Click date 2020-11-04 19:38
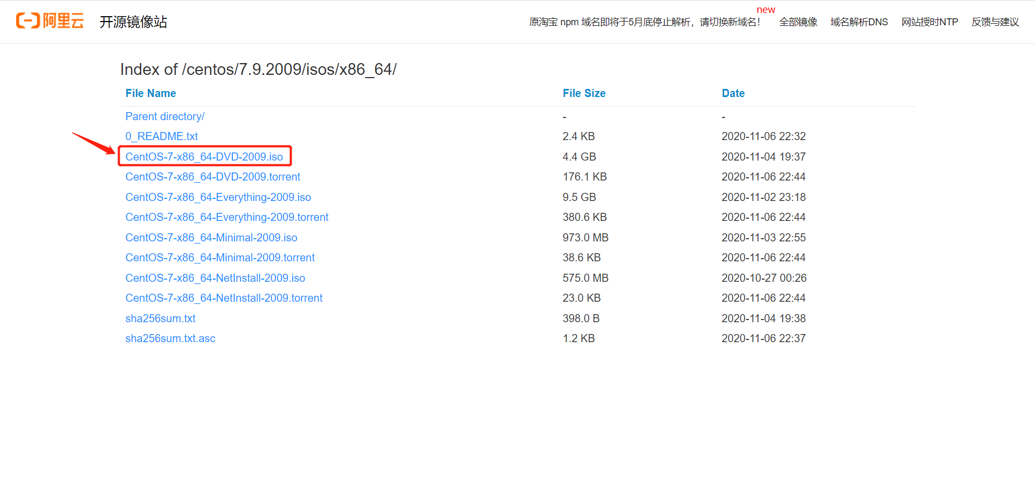This screenshot has width=1035, height=486. click(764, 318)
